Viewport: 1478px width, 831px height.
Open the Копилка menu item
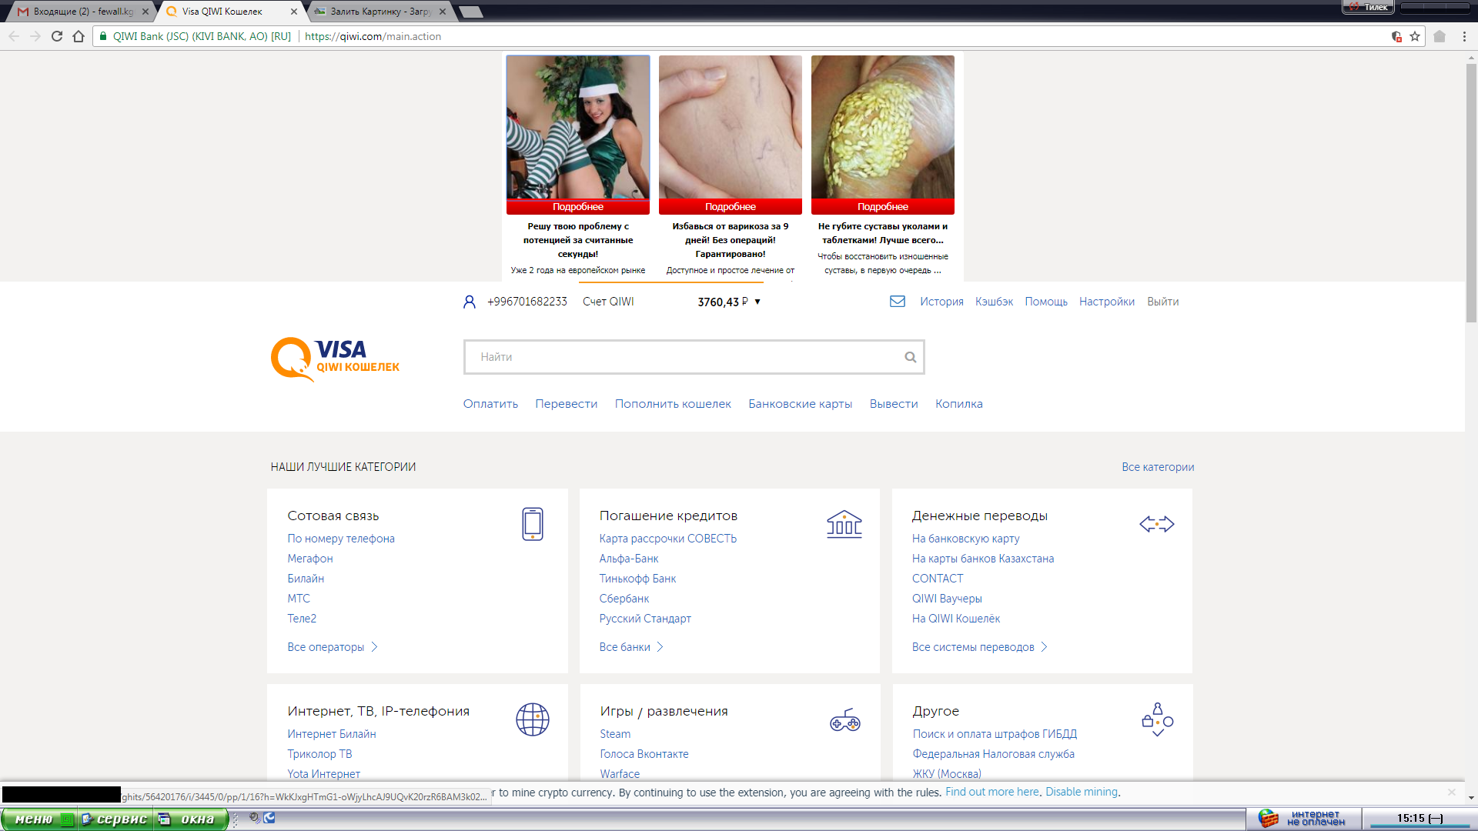(959, 404)
